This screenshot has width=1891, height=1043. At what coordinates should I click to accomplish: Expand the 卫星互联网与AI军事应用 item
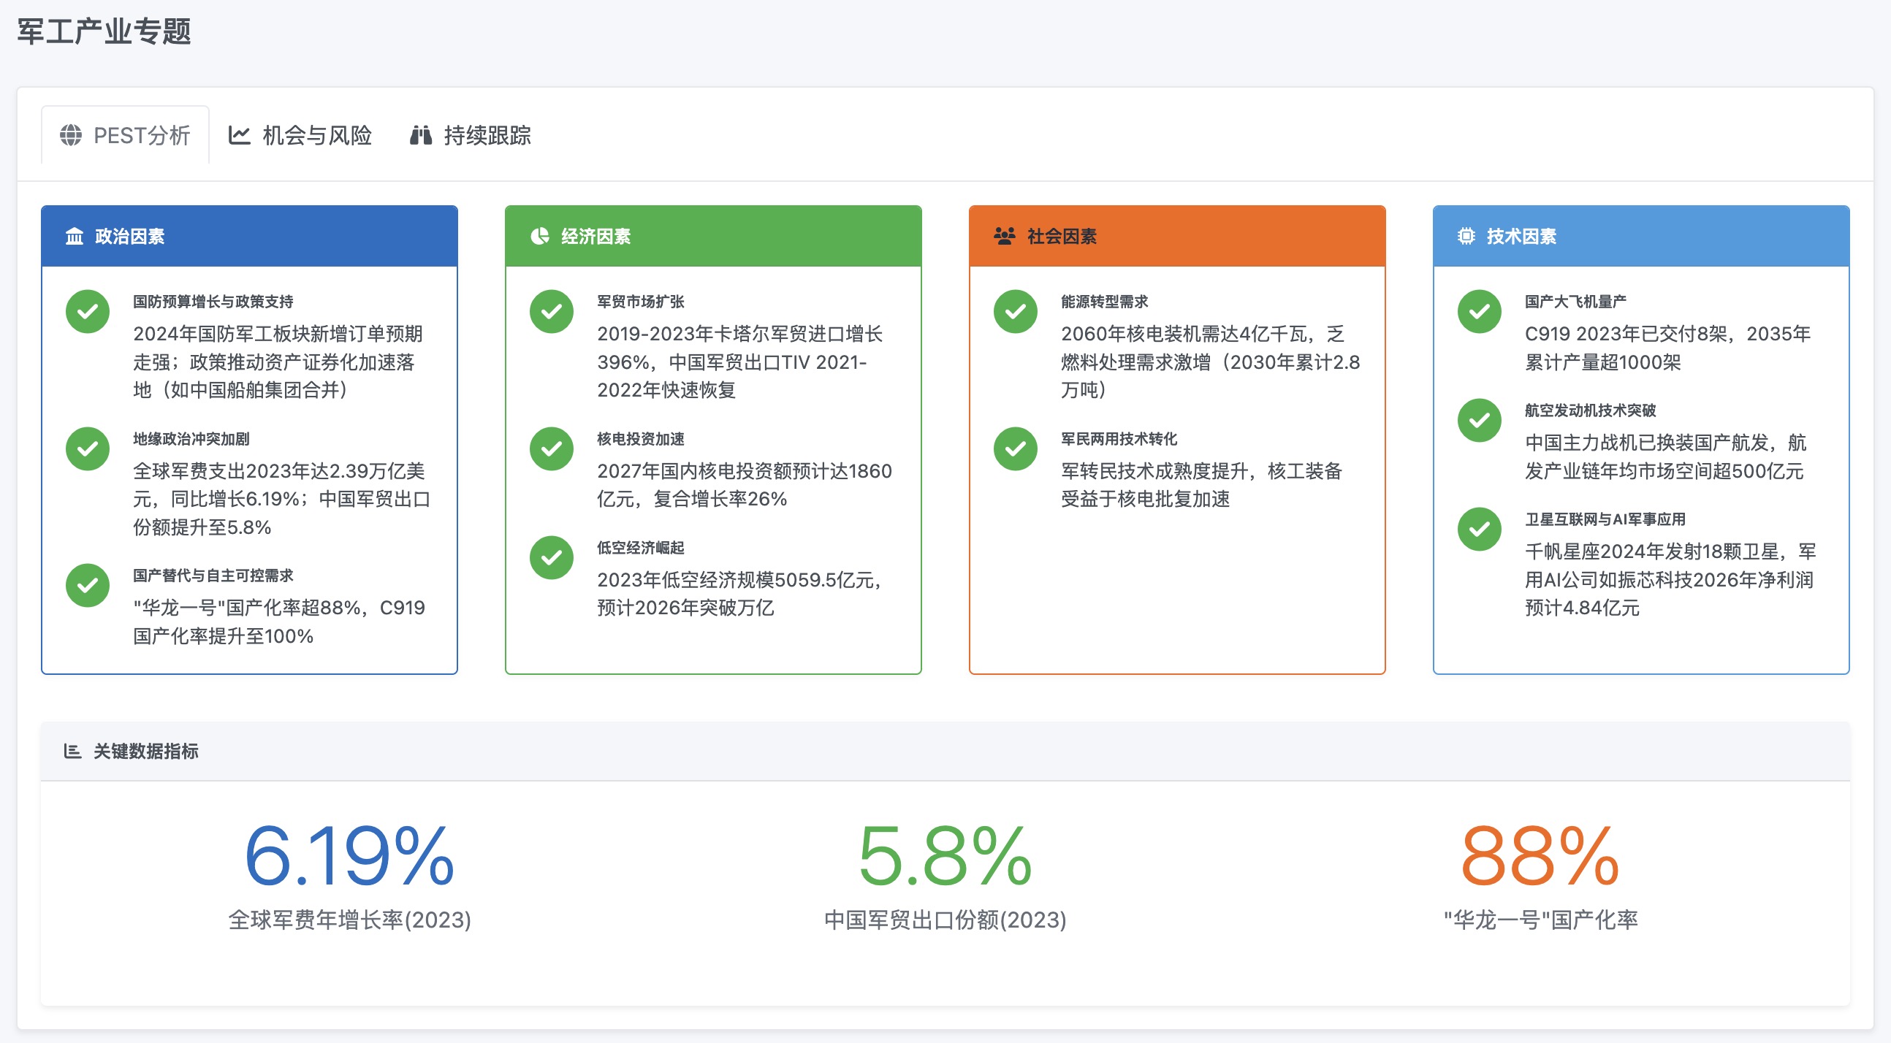pos(1607,519)
